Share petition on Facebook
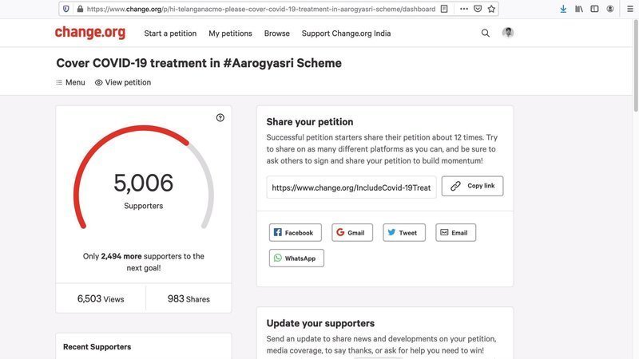 [x=295, y=233]
